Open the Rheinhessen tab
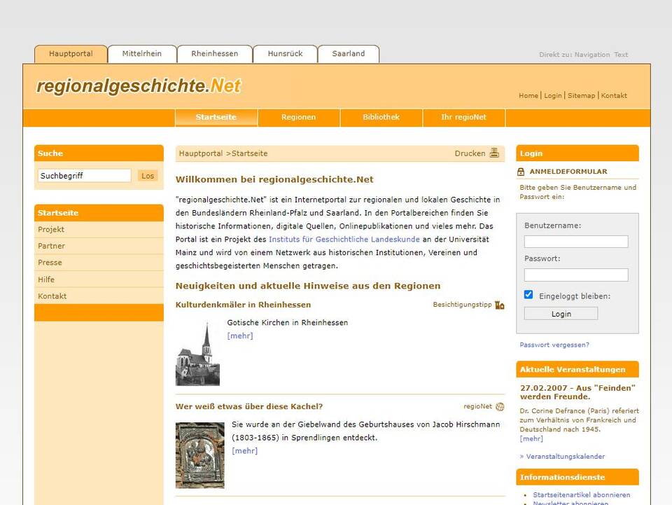The width and height of the screenshot is (672, 505). click(x=214, y=54)
